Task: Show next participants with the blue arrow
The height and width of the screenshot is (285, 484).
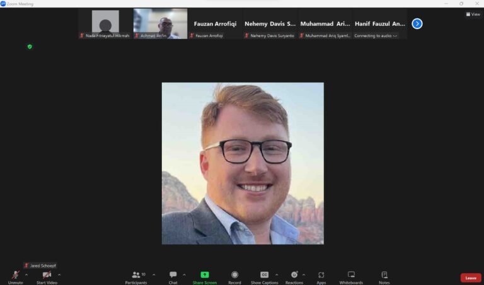Action: (x=417, y=24)
